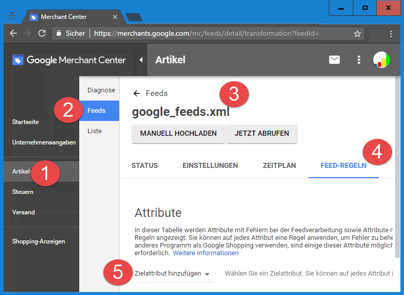Select Startseite in sidebar
This screenshot has width=404, height=295.
(x=26, y=122)
